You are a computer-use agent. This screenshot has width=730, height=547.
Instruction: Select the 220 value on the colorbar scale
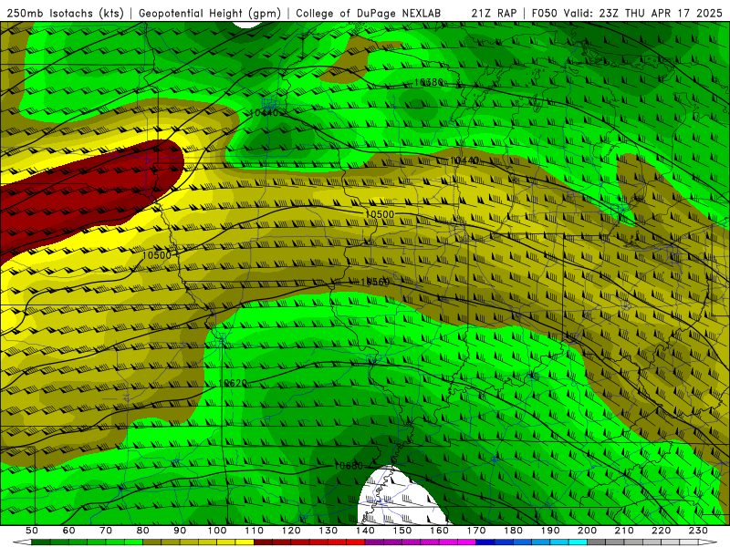662,531
